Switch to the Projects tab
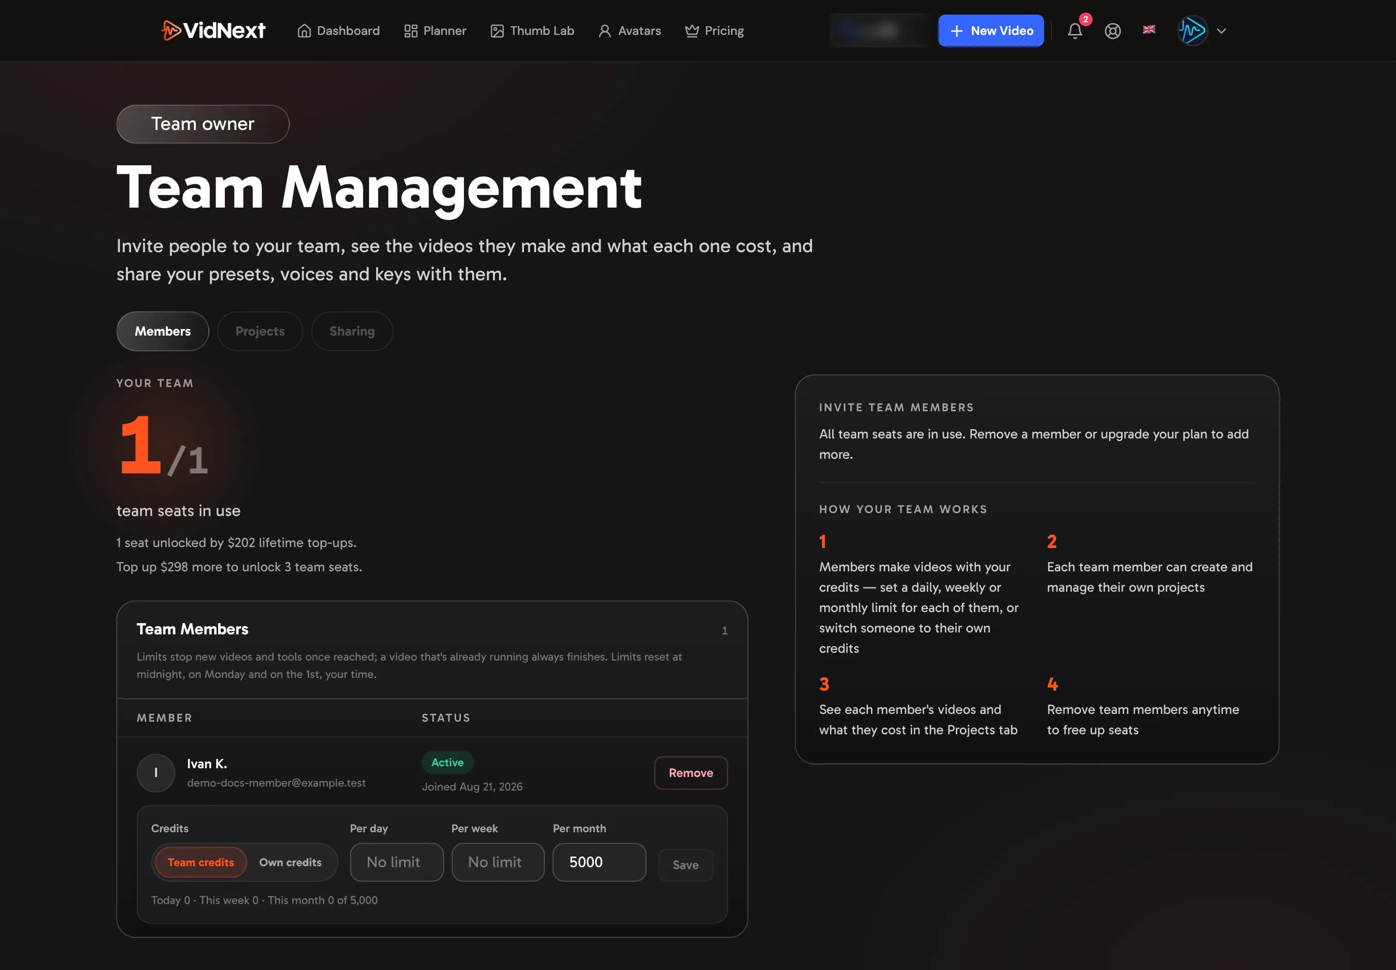 260,331
